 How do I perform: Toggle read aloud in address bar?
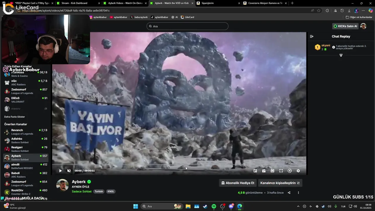312,11
